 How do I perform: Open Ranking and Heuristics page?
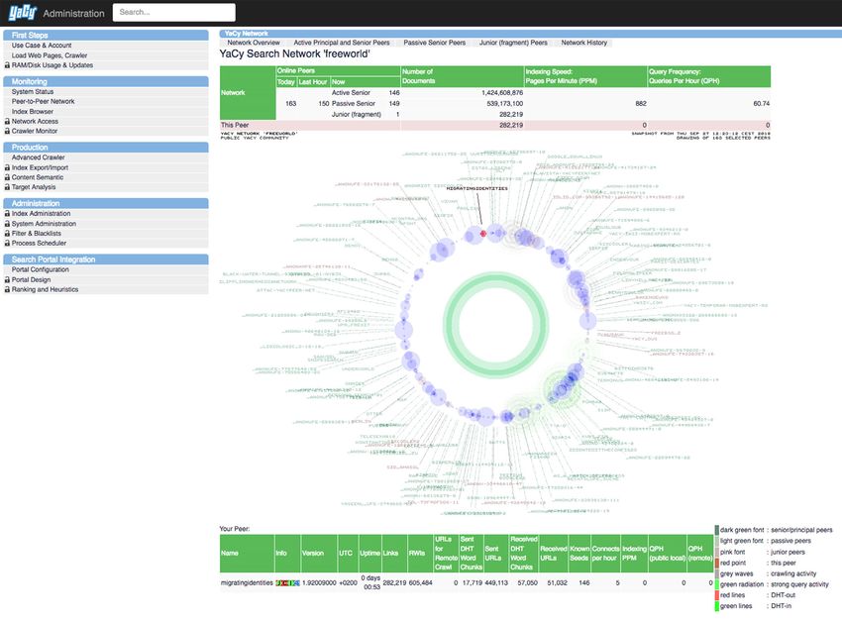tap(46, 289)
